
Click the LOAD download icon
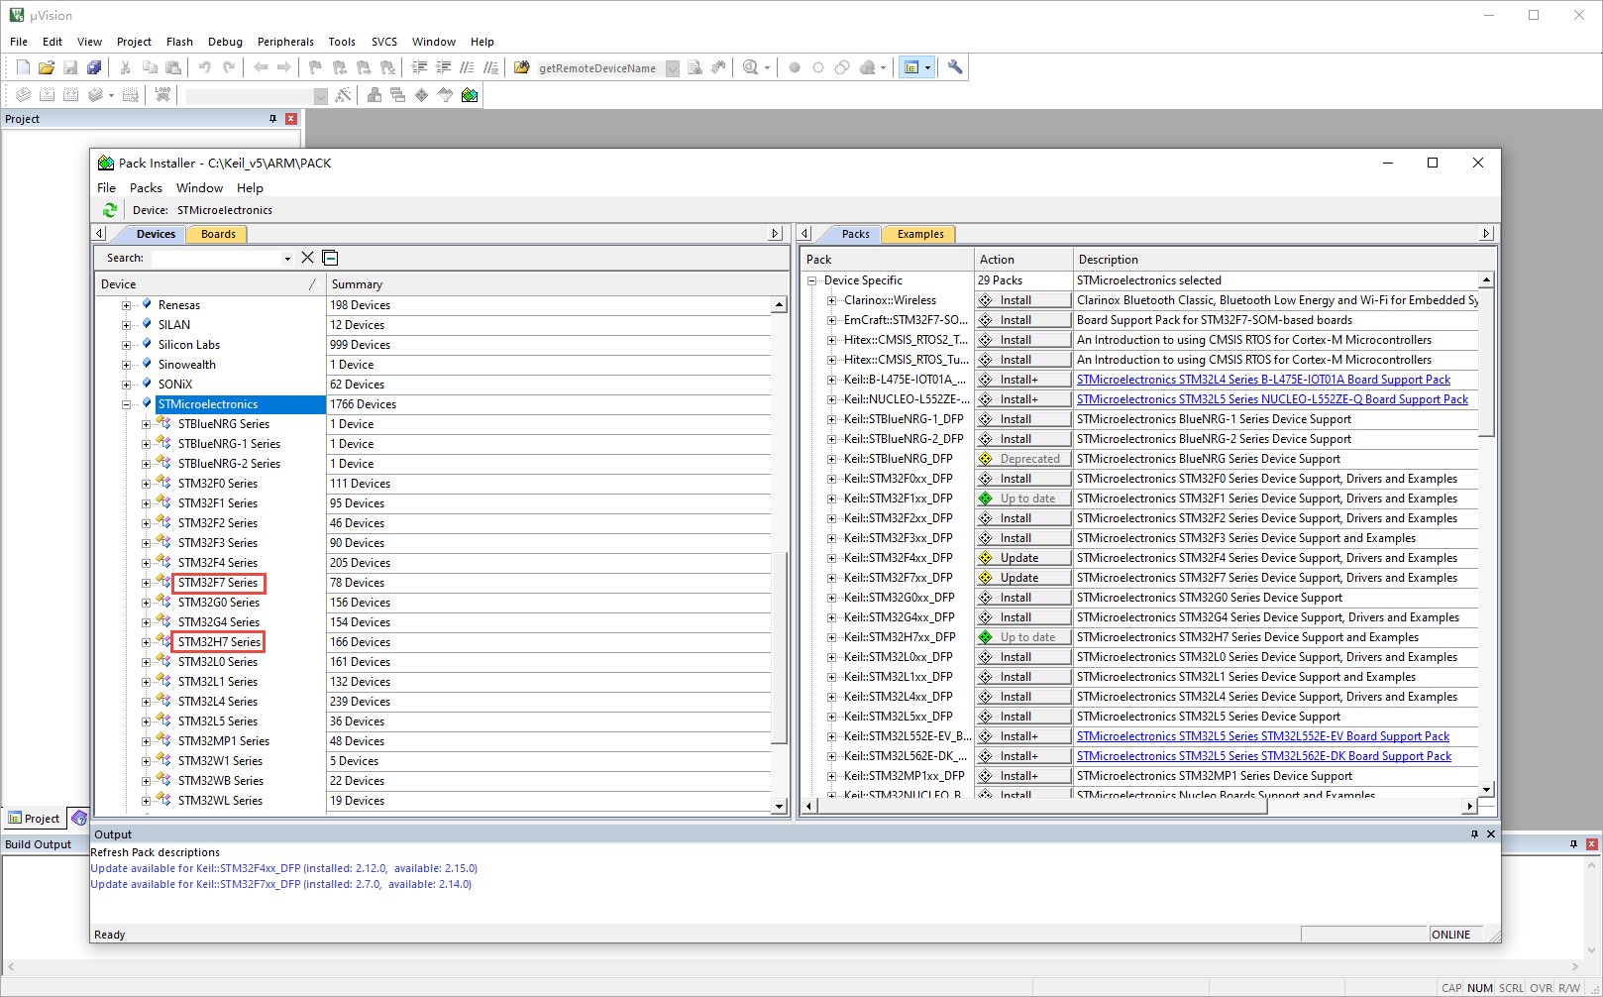(x=162, y=95)
